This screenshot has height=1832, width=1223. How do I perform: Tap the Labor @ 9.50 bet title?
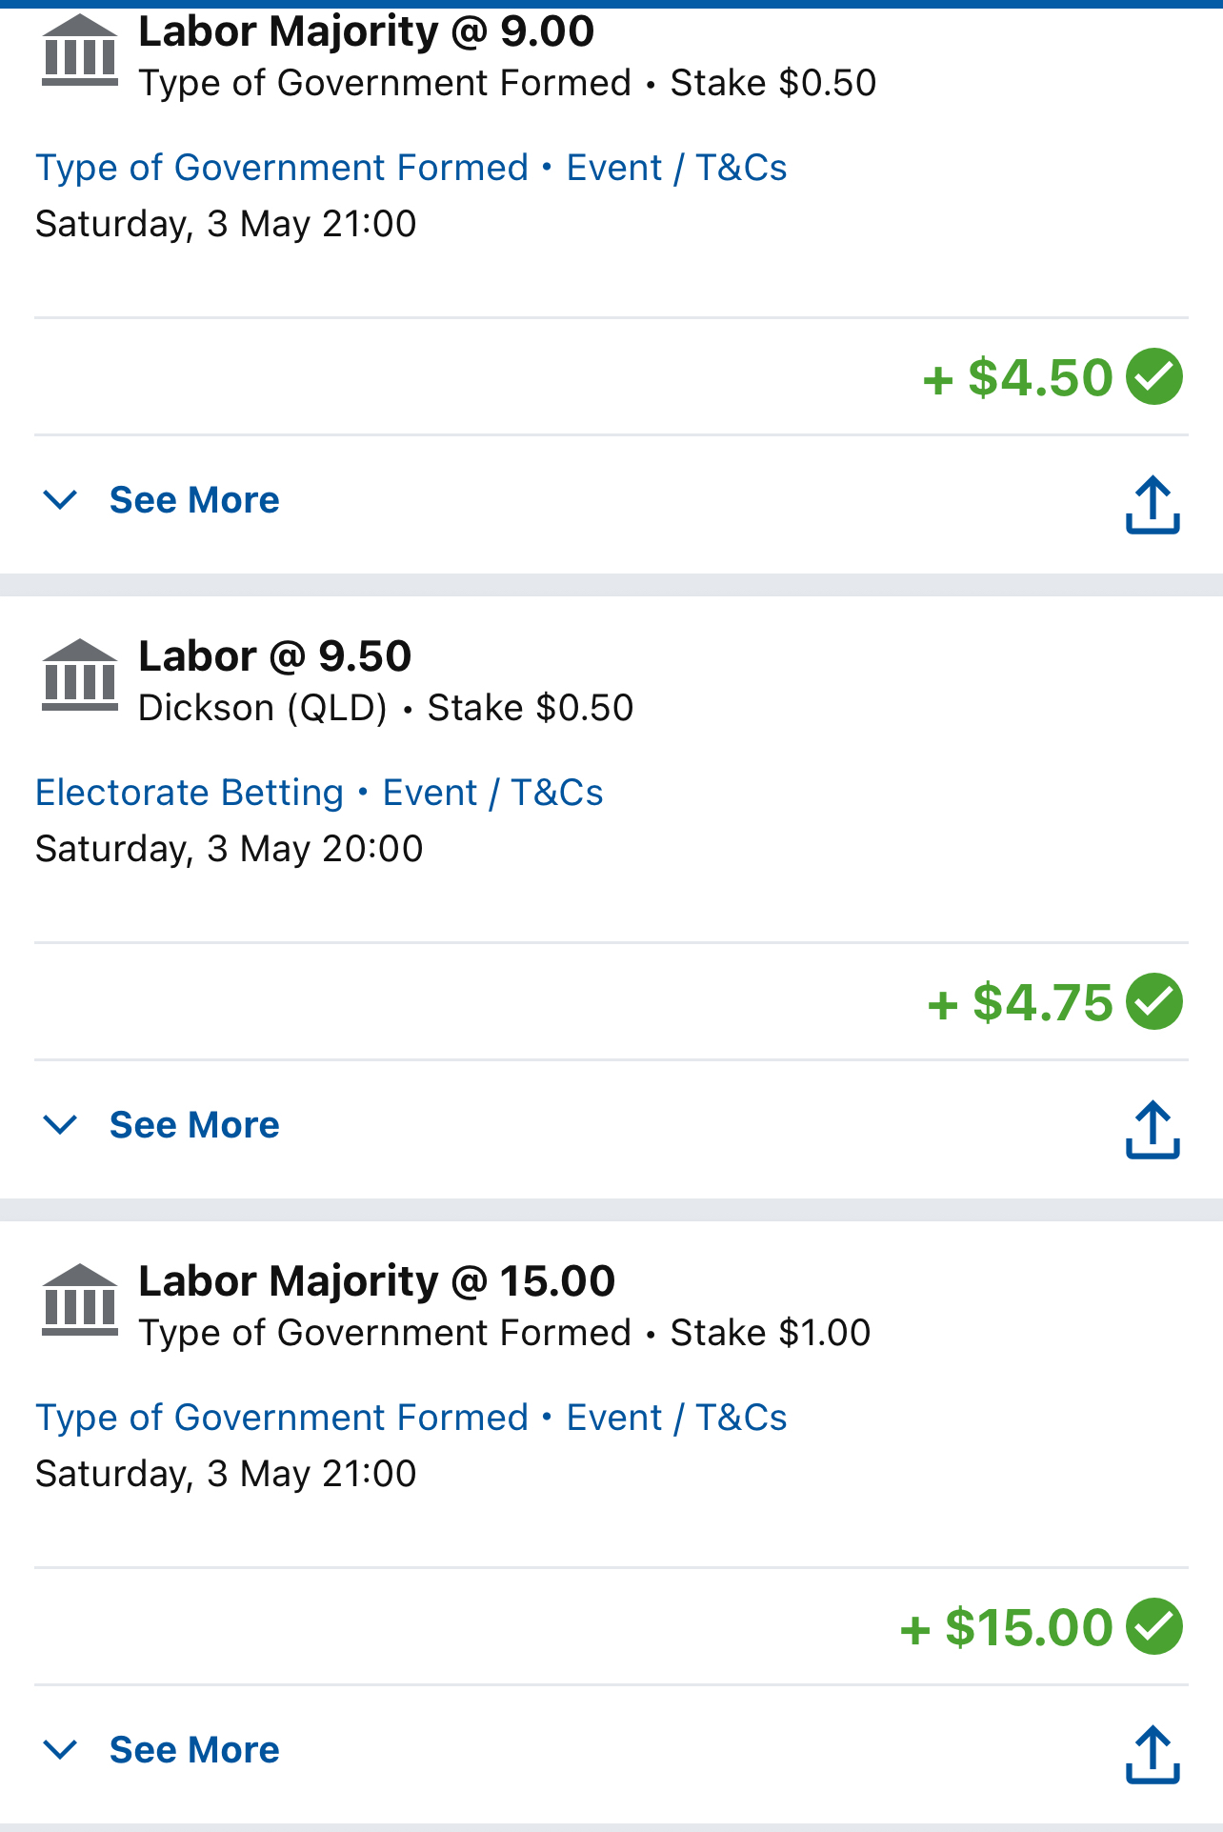(275, 656)
